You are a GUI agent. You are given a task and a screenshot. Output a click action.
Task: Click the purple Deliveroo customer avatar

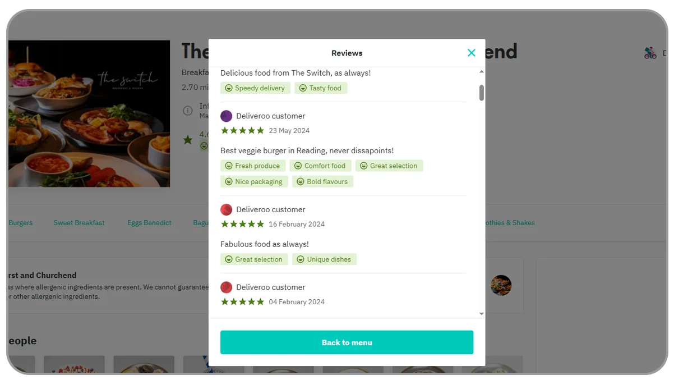point(227,116)
